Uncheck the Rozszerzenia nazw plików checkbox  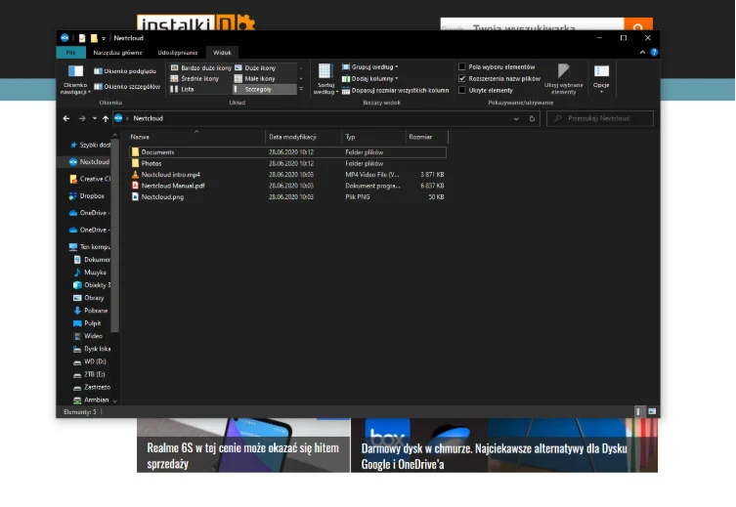462,78
